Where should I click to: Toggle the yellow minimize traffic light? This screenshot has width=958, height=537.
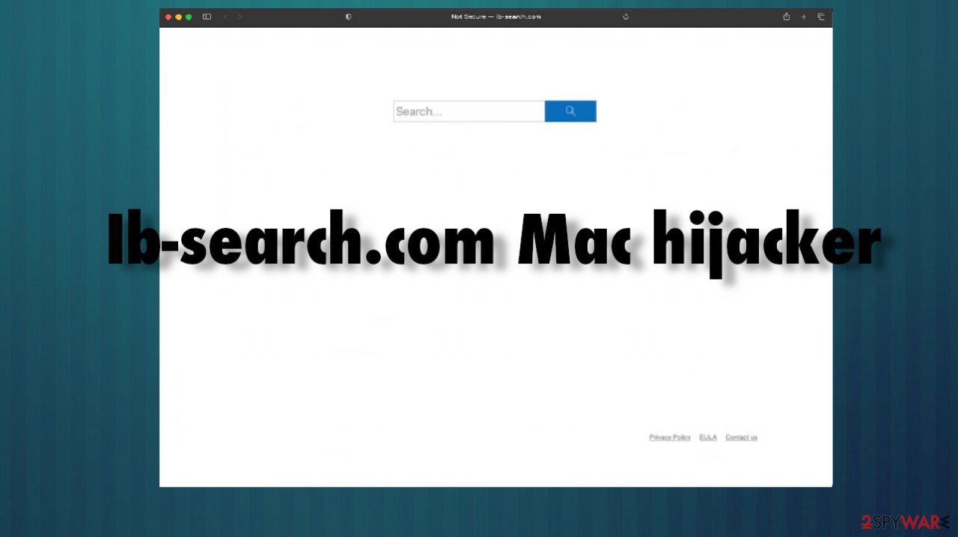coord(178,16)
